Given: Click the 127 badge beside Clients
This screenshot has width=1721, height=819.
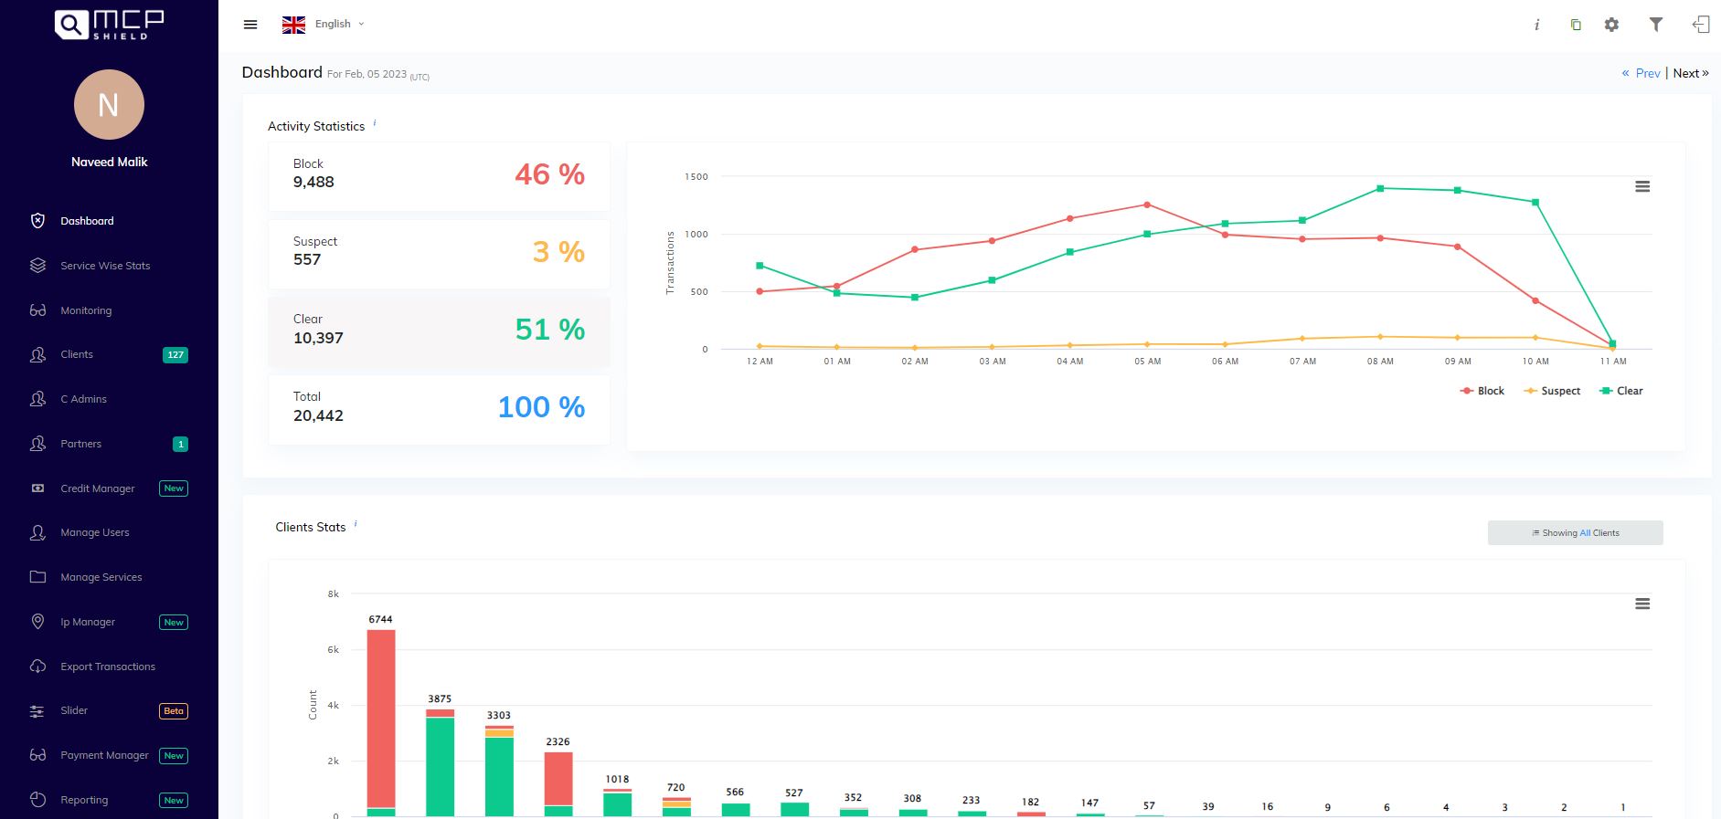Looking at the screenshot, I should [x=175, y=354].
